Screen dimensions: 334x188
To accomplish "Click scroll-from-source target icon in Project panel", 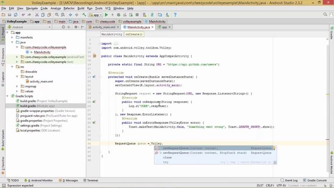I will [x=63, y=27].
